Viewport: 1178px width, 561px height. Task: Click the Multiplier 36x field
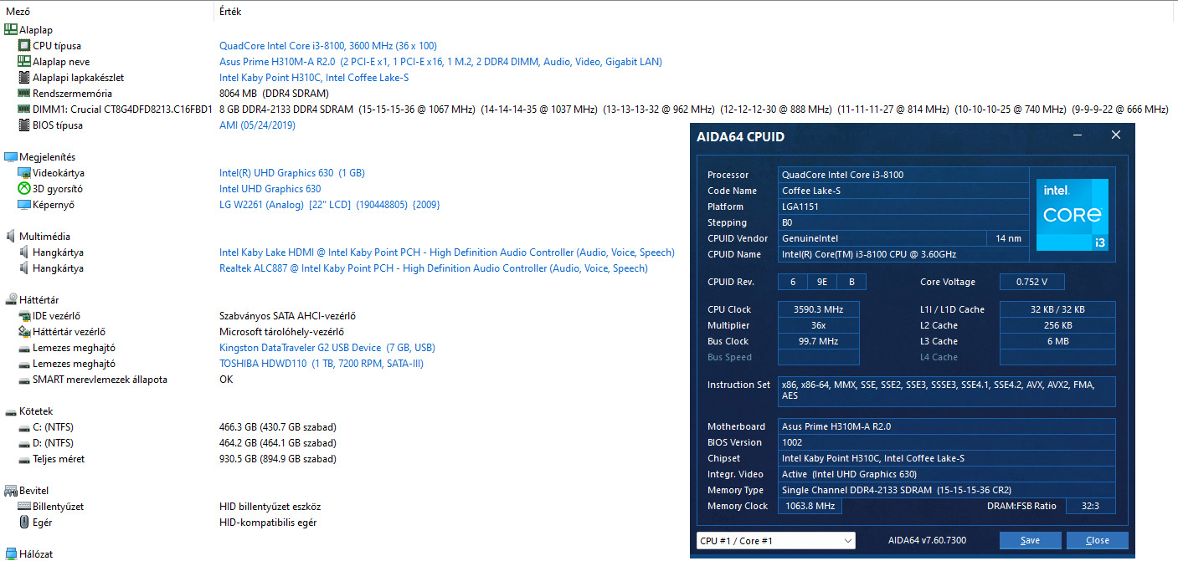tap(818, 325)
